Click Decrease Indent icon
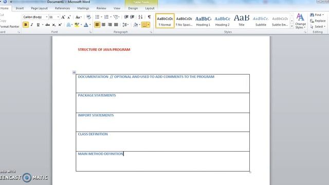 pyautogui.click(x=126, y=17)
